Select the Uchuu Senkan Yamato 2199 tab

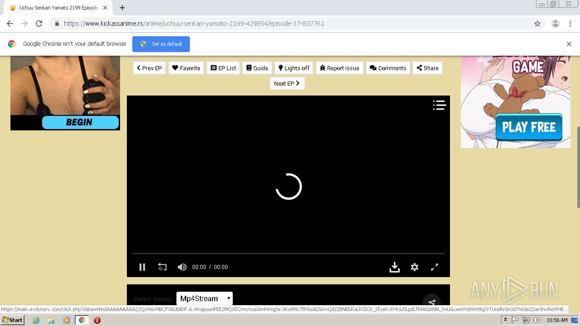58,8
